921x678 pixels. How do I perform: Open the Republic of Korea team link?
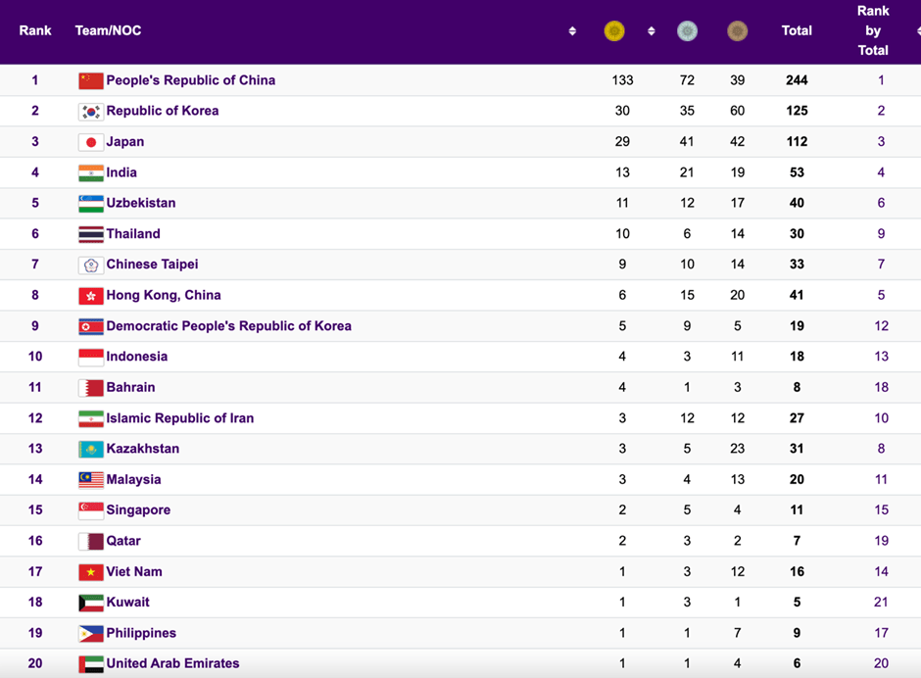click(x=163, y=111)
